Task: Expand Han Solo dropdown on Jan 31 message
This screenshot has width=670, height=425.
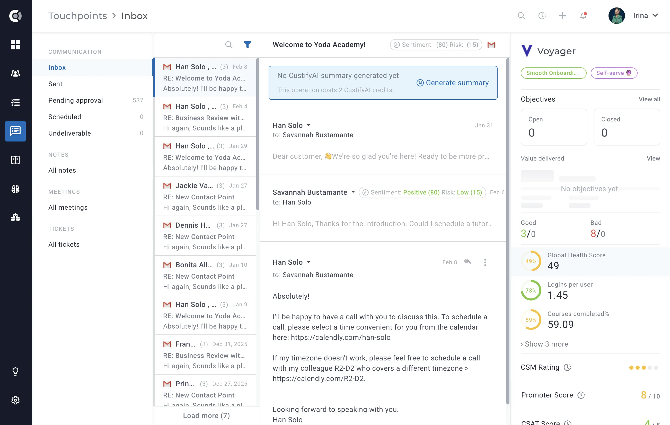Action: point(308,126)
